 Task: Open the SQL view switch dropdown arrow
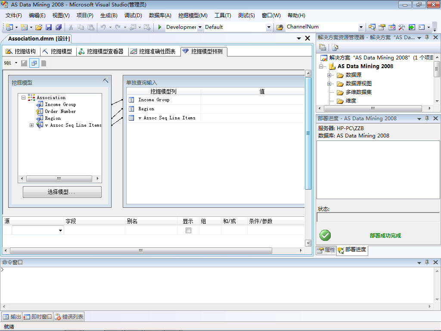click(16, 63)
